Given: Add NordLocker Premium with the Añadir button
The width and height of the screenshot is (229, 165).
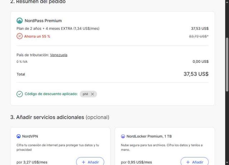Looking at the screenshot, I should click(x=195, y=162).
